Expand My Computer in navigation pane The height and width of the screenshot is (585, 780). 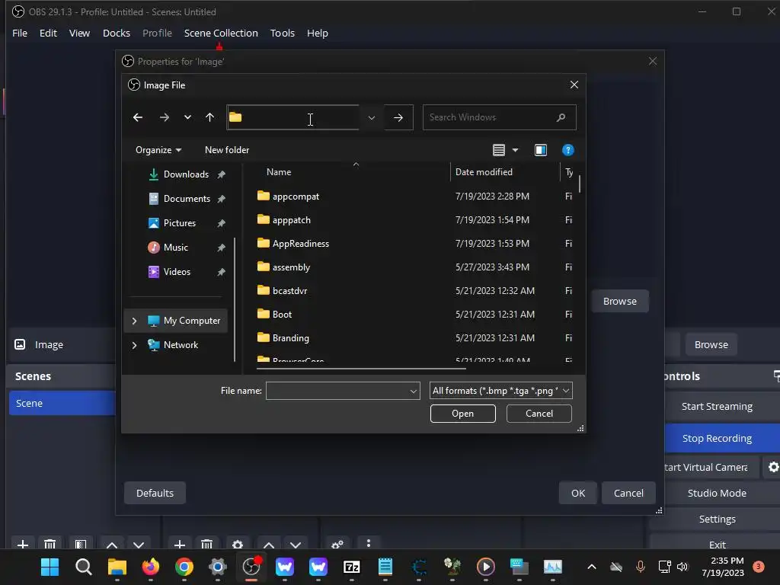tap(134, 321)
